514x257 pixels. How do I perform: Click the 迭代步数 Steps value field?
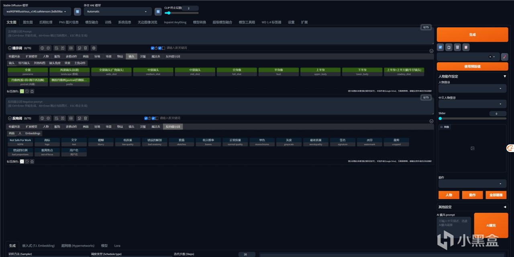click(x=247, y=254)
